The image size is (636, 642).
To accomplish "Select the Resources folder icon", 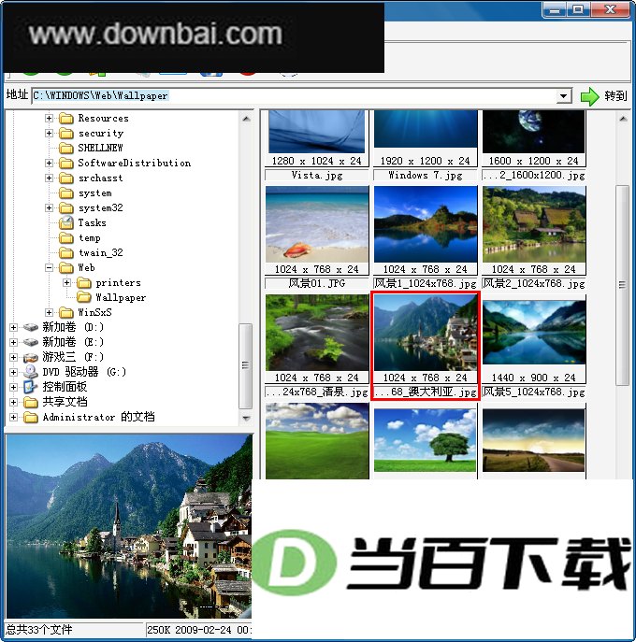I will [66, 119].
